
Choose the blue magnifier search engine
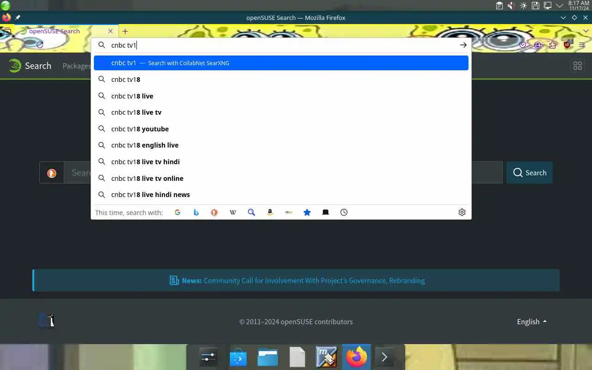click(252, 212)
